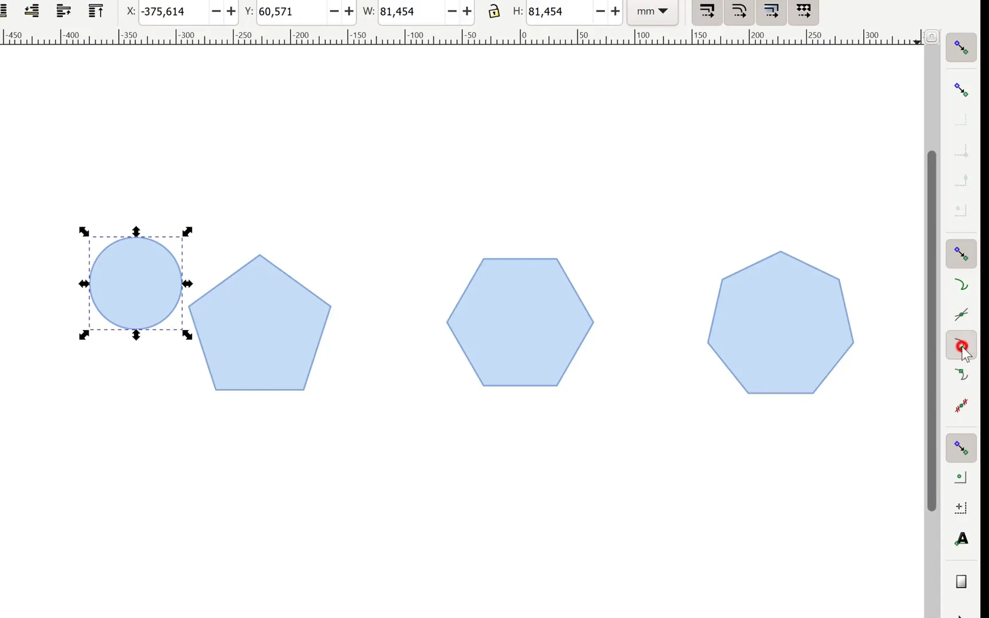Select the snap bounding boxes icon
Screen dimensions: 989x618
coord(961,90)
